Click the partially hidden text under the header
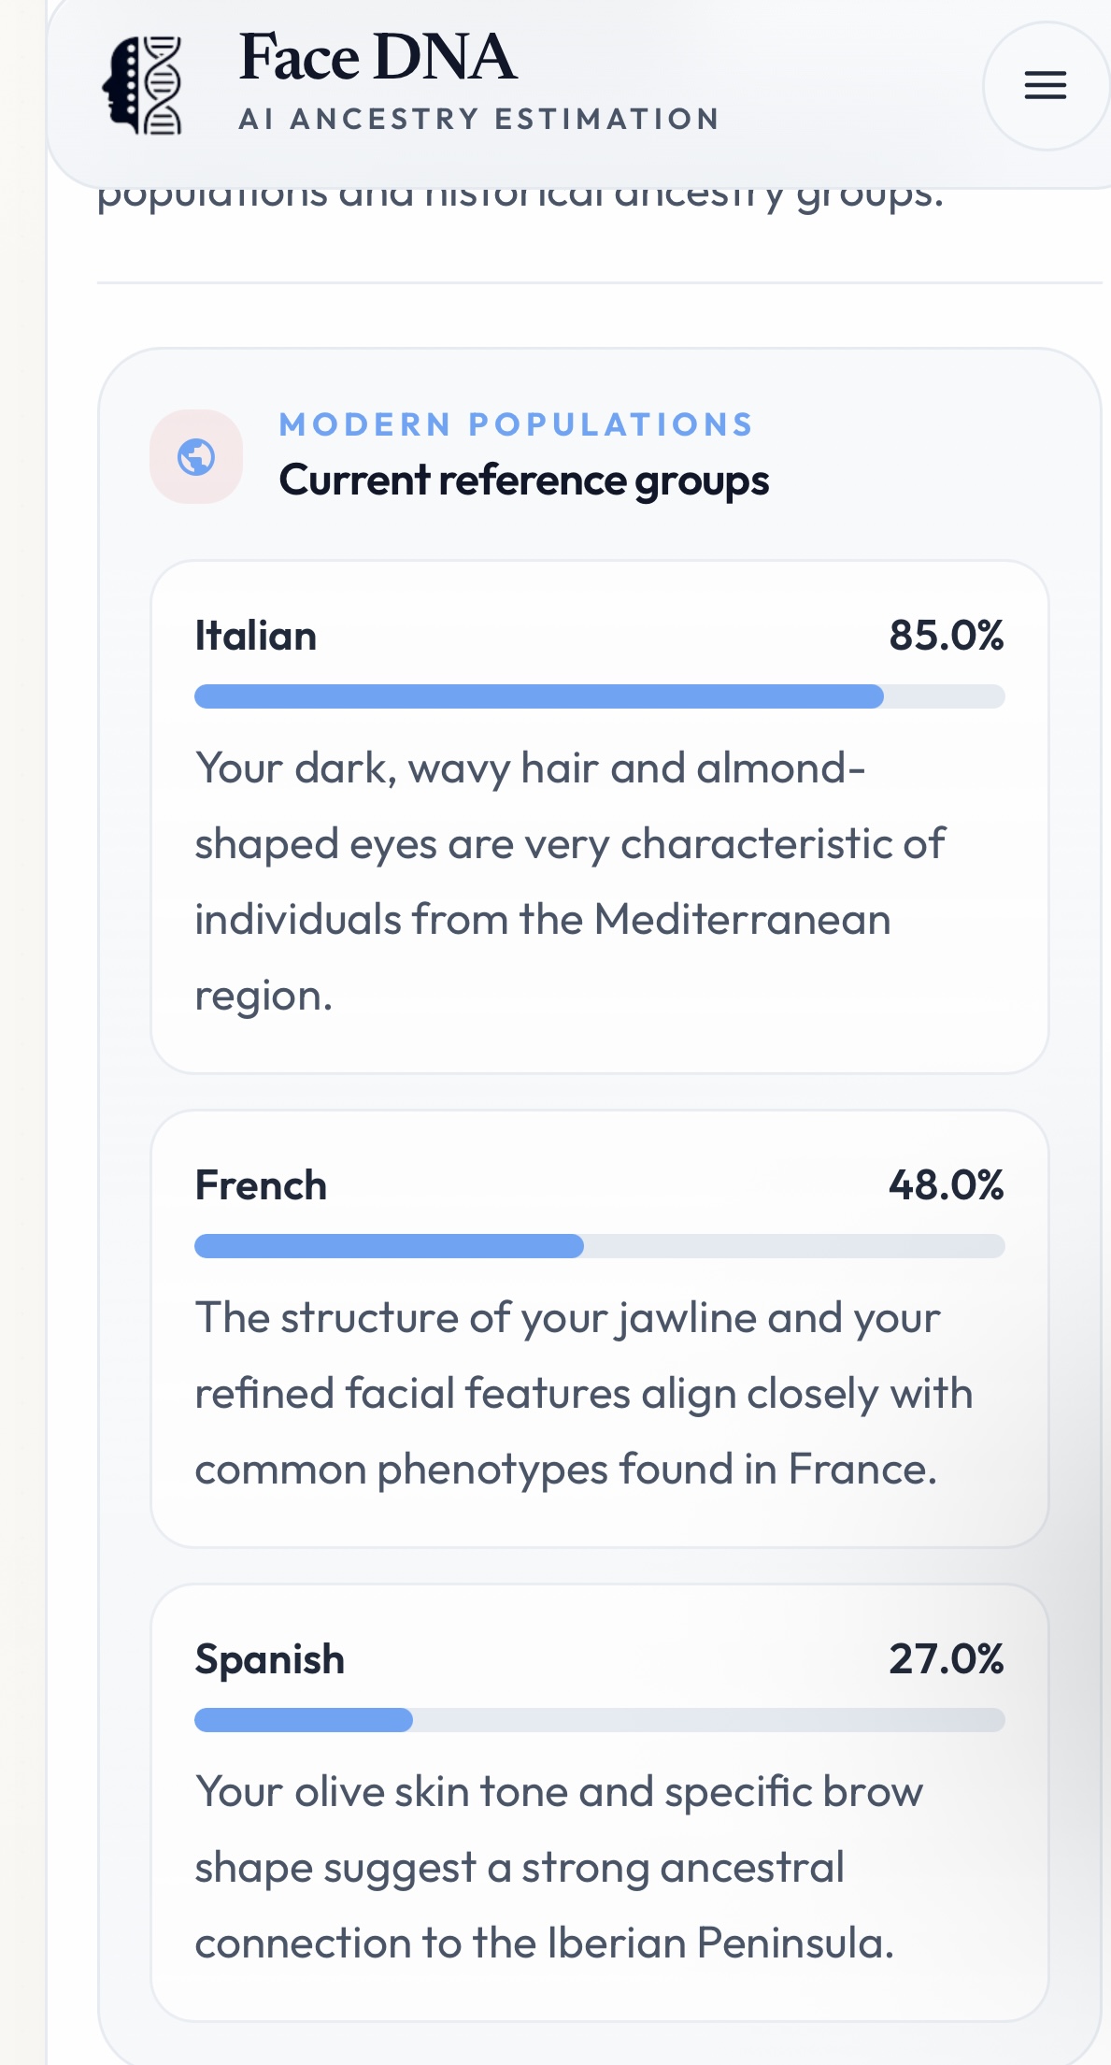Screen dimensions: 1111x2065 tap(520, 197)
